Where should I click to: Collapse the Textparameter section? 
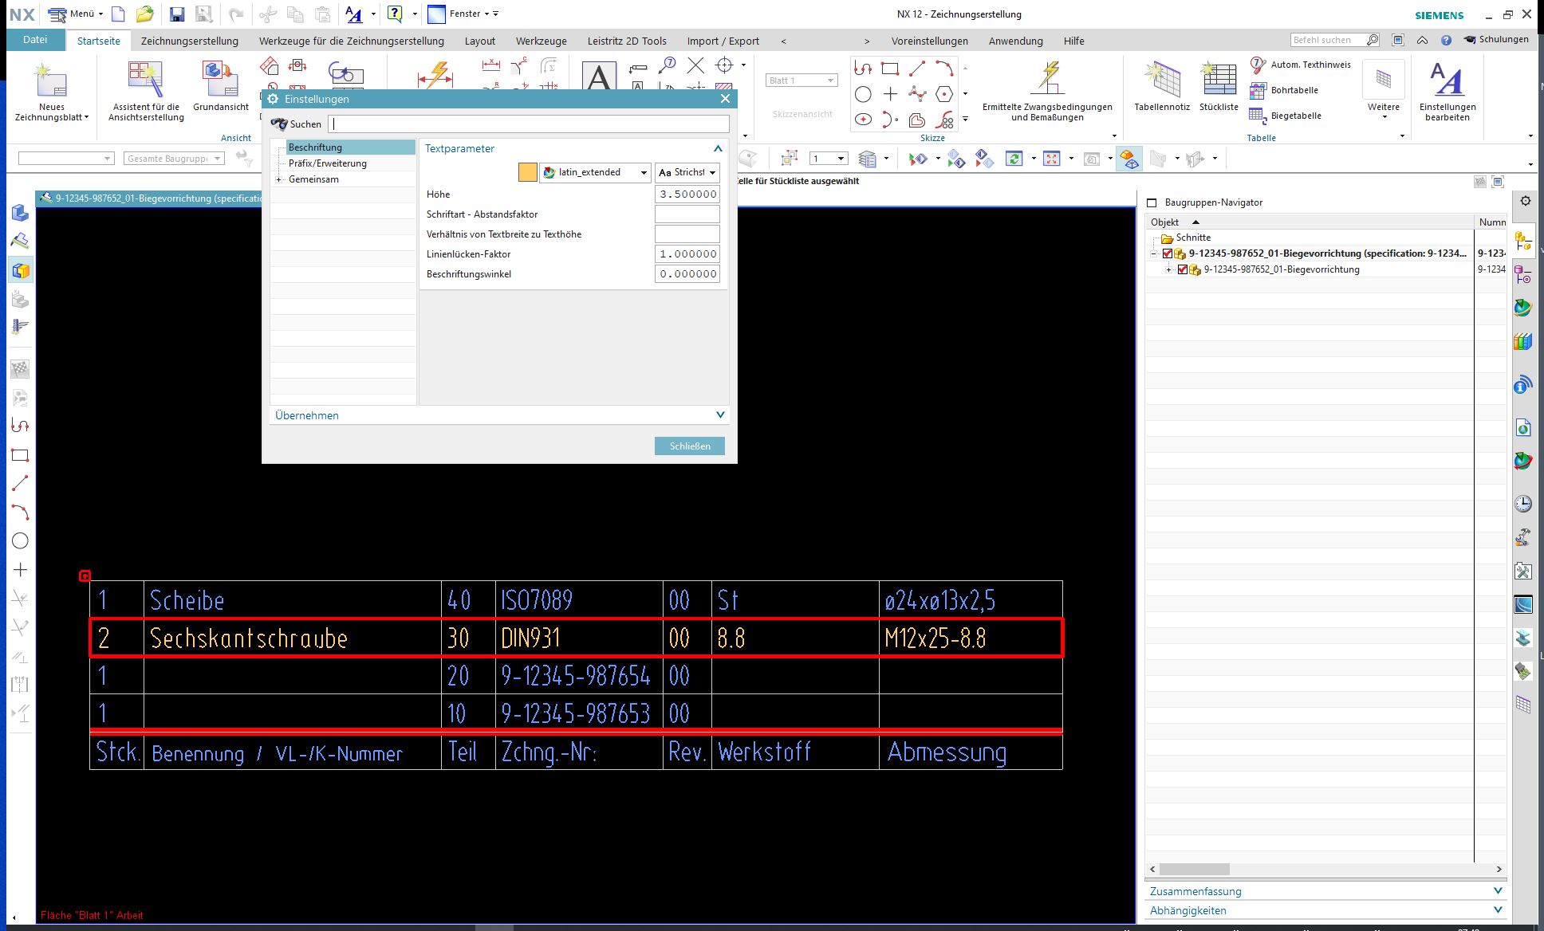point(718,148)
